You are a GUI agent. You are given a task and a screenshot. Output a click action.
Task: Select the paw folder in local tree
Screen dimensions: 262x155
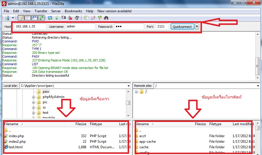(x=46, y=92)
